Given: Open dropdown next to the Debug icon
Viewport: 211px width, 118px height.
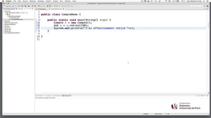Looking at the screenshot, I should coord(20,6).
